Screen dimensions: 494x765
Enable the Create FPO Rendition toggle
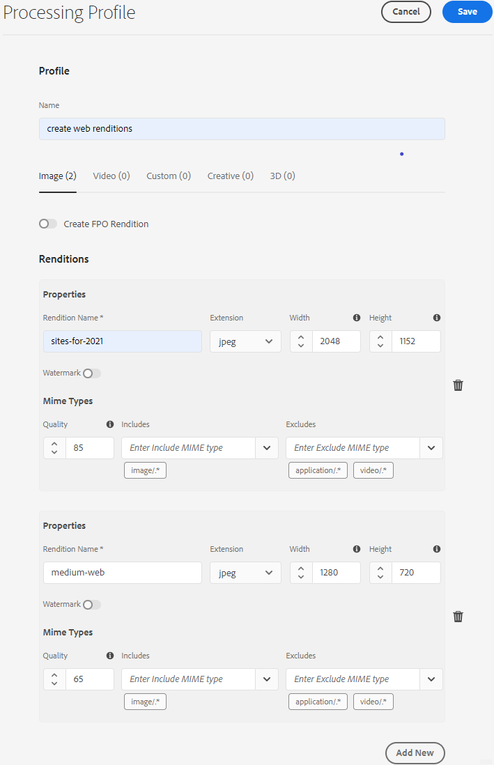click(x=48, y=224)
